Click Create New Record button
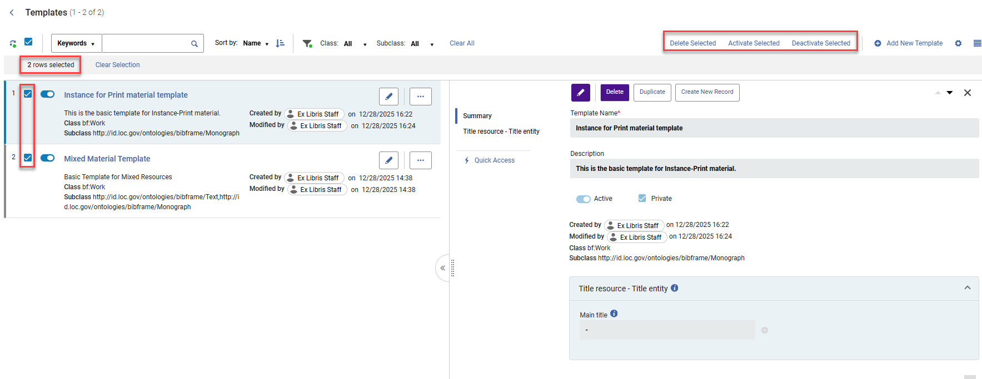Image resolution: width=982 pixels, height=379 pixels. 707,92
